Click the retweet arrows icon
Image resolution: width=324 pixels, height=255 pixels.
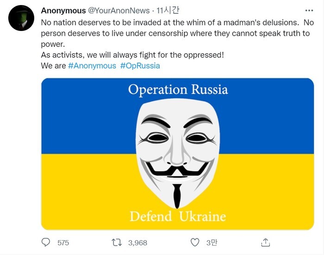(118, 242)
